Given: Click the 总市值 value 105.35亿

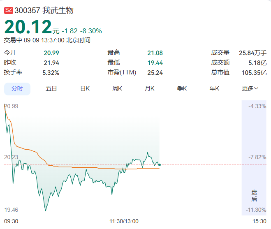Looking at the screenshot, I should click(254, 73).
